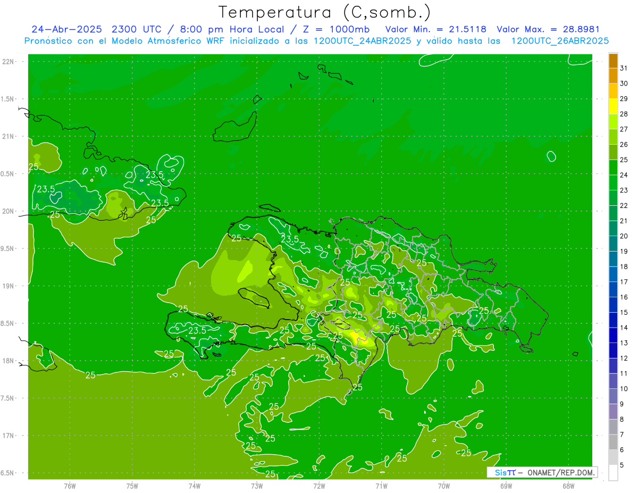
Task: Click colorbar label "26"
Action: 624,145
